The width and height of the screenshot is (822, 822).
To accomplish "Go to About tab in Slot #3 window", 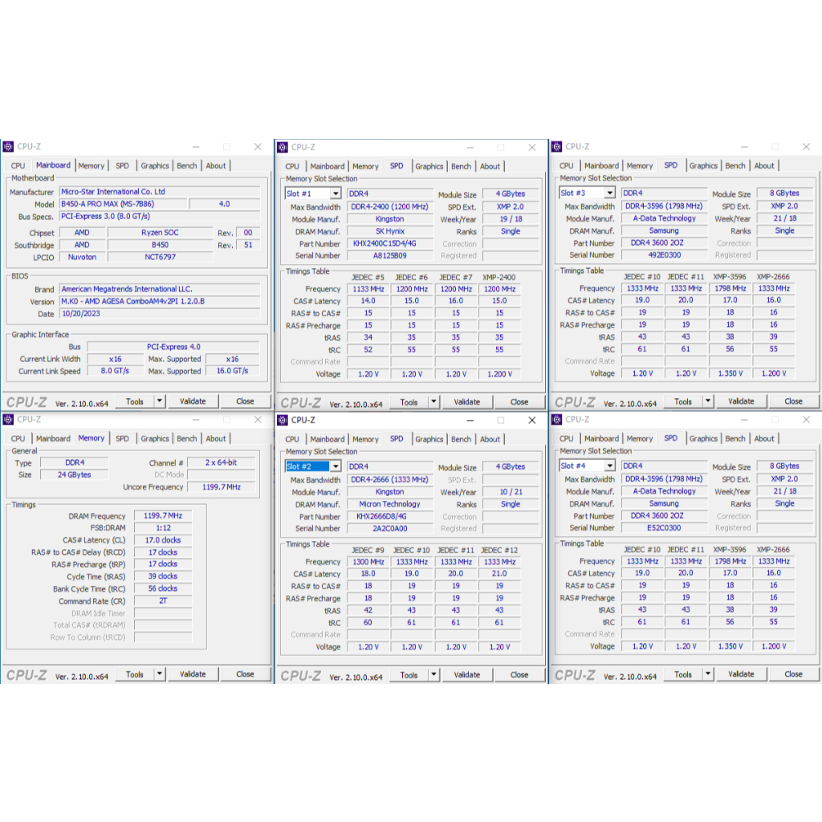I will click(x=764, y=165).
